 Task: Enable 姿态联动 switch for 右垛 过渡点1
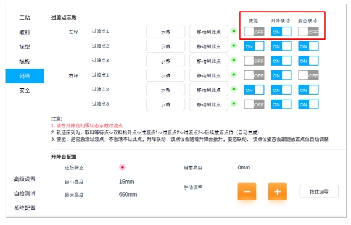click(x=308, y=75)
